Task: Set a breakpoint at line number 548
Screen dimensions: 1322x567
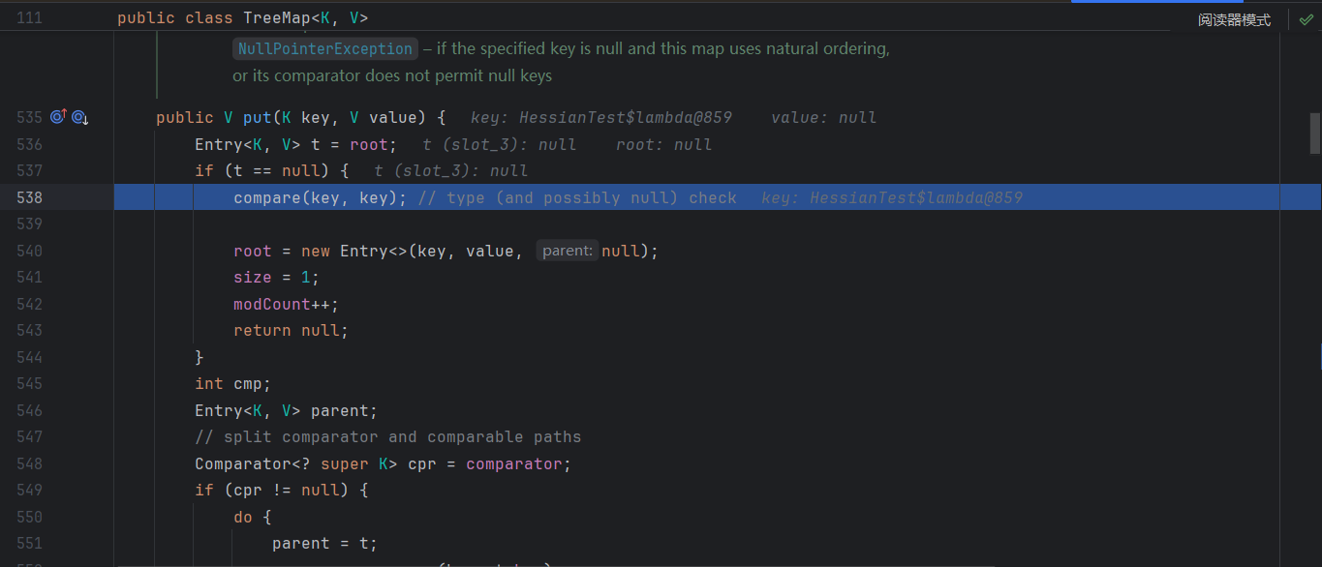Action: coord(29,463)
